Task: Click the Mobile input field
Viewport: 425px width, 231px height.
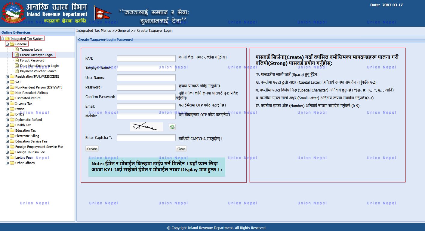Action: coord(146,116)
